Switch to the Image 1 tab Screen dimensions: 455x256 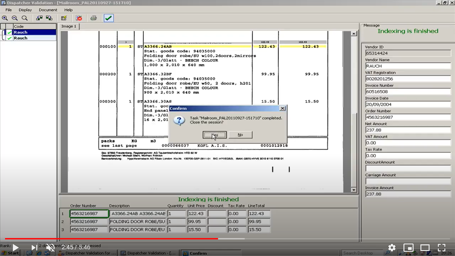[69, 26]
